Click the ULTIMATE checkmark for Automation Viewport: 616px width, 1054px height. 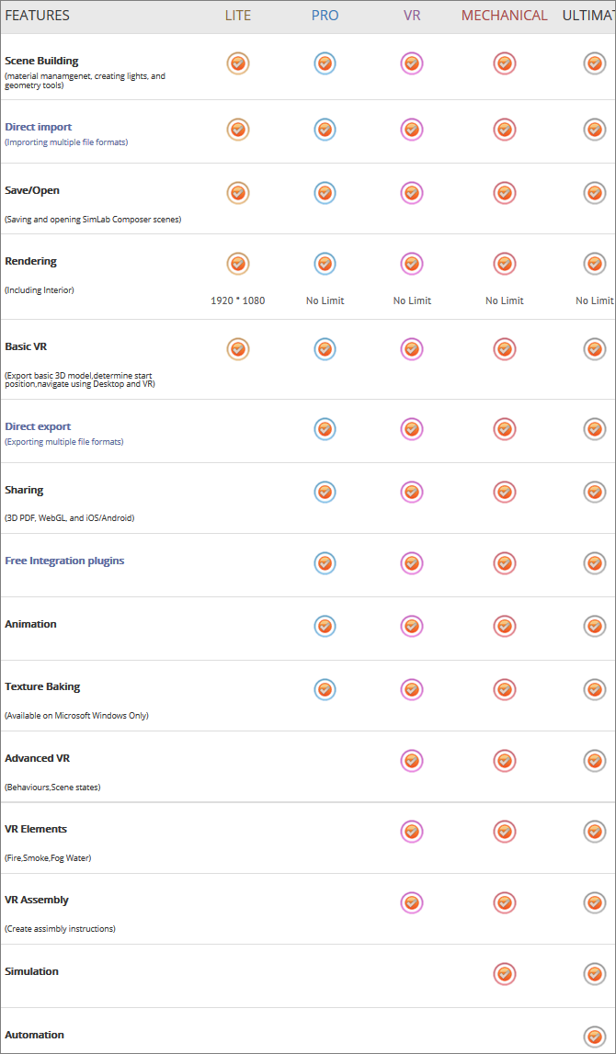(595, 1037)
